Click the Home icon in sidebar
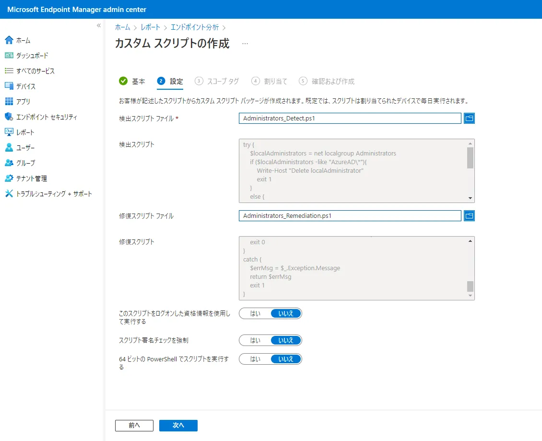Screen dimensions: 542x441 pos(9,40)
